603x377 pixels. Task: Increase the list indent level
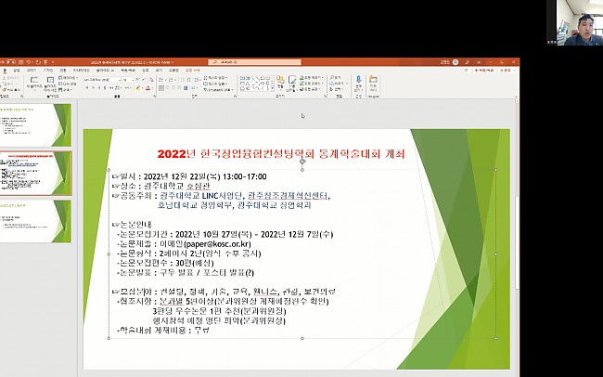[188, 80]
